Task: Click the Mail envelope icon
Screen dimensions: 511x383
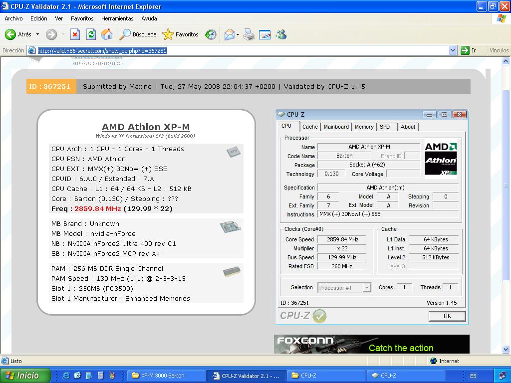Action: (x=230, y=34)
